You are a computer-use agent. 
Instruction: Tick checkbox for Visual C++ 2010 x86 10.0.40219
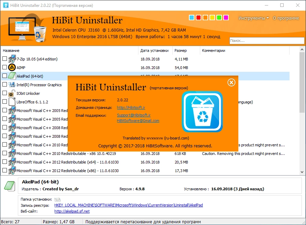click(x=4, y=153)
